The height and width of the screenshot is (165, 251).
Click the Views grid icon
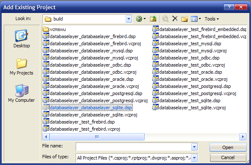(x=194, y=19)
